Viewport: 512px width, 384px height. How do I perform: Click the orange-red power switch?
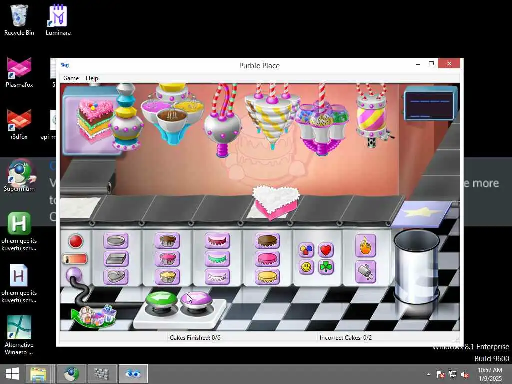75,259
